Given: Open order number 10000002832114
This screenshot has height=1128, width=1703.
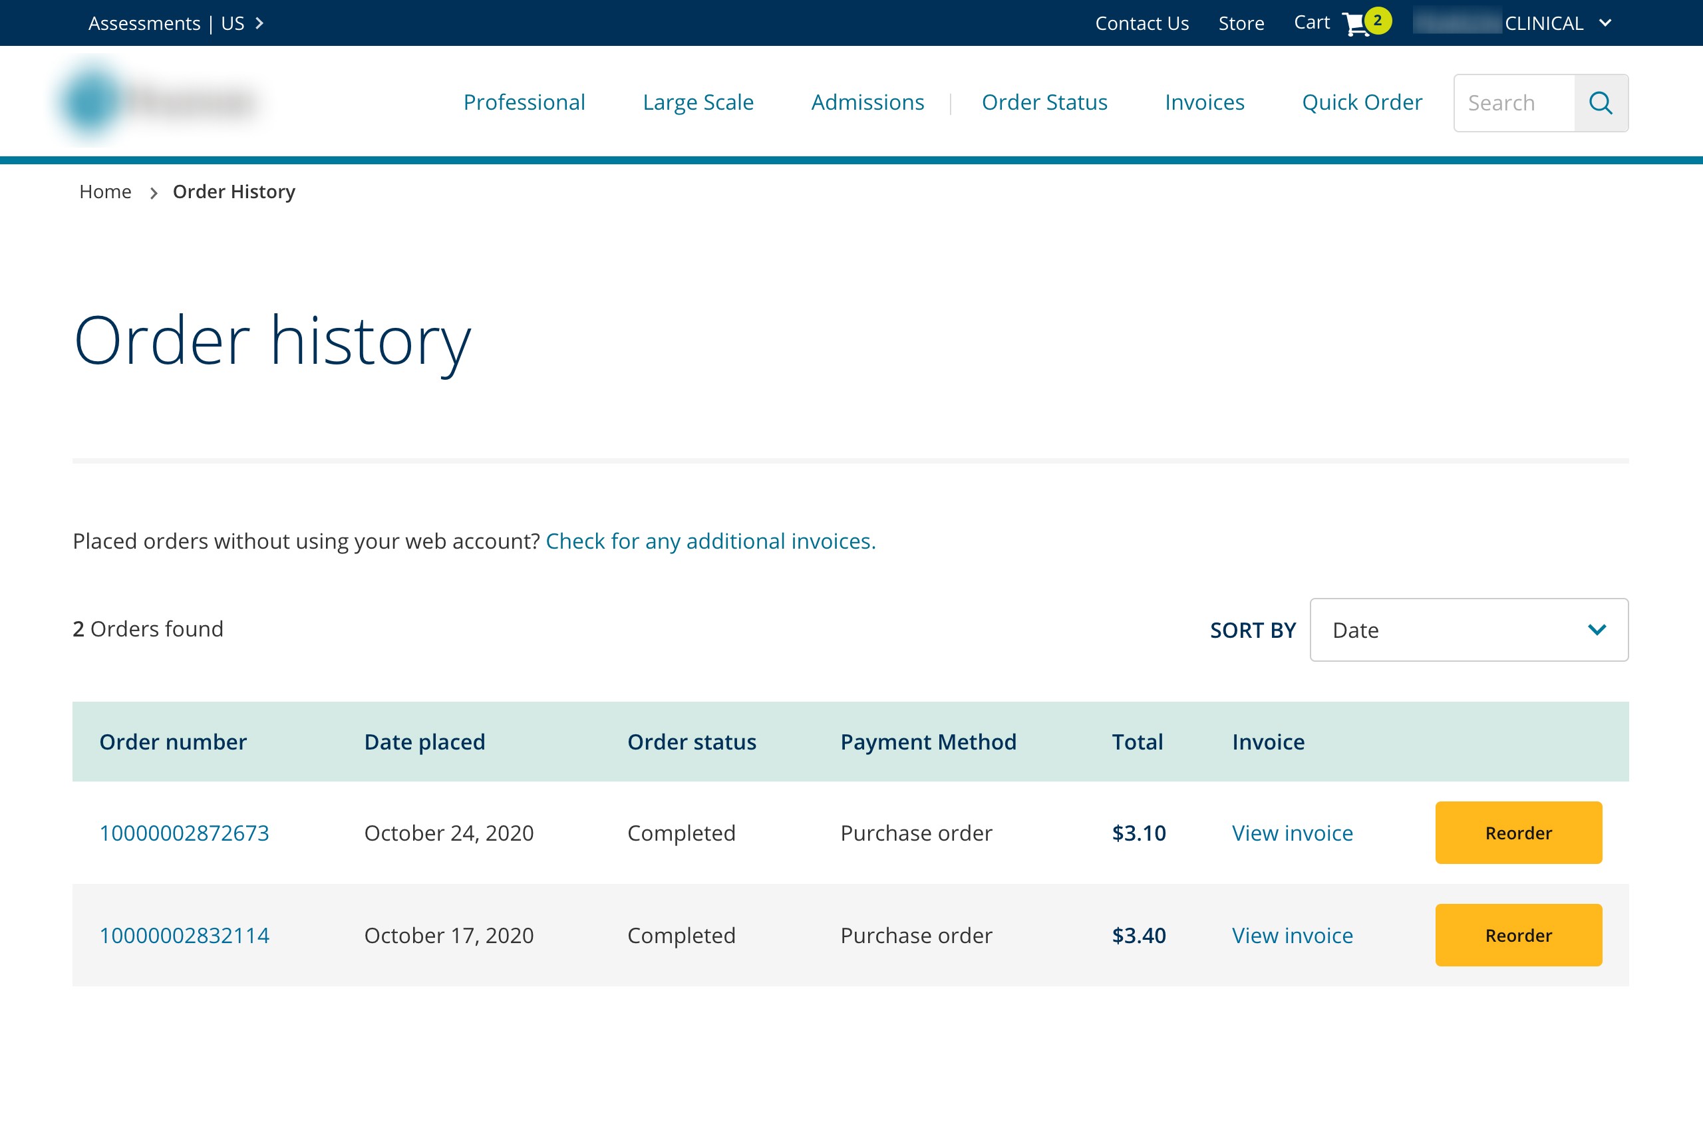Looking at the screenshot, I should click(x=184, y=934).
